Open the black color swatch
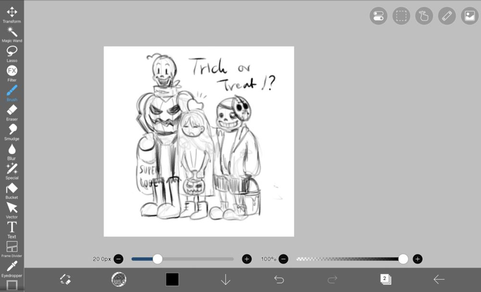481x292 pixels. 172,280
